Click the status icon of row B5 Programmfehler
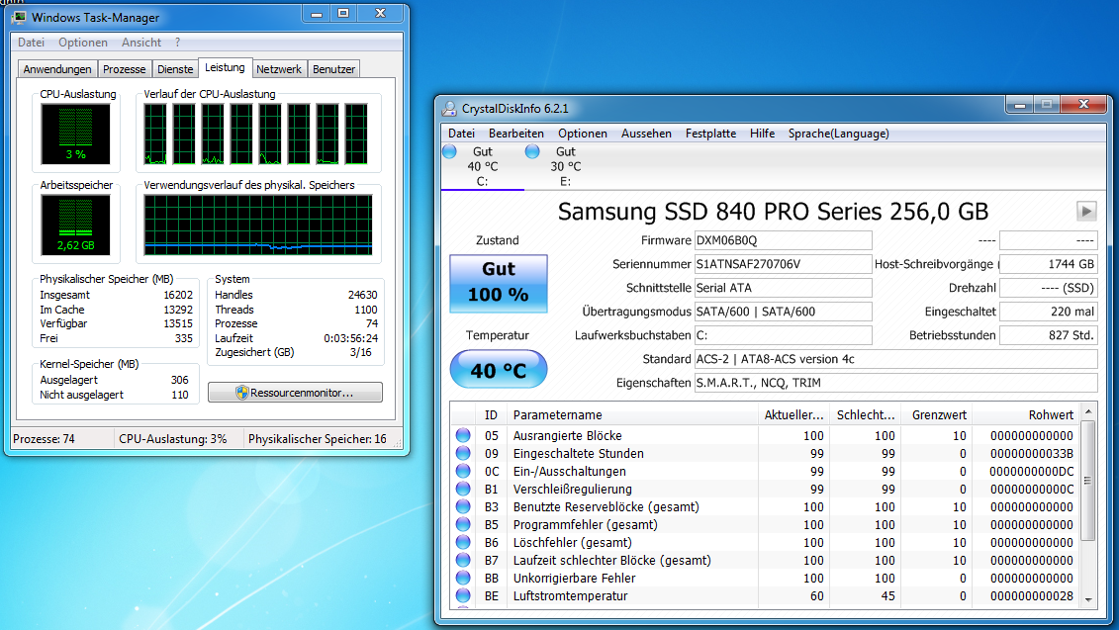Viewport: 1119px width, 630px height. click(463, 524)
